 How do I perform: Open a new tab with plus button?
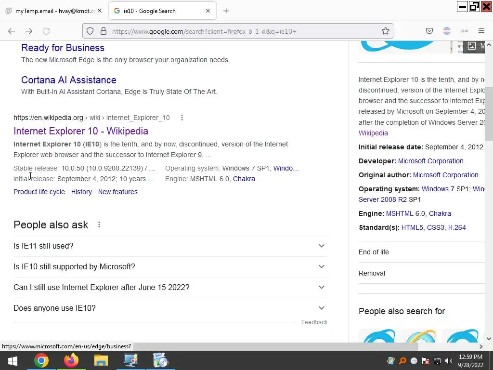click(x=226, y=11)
